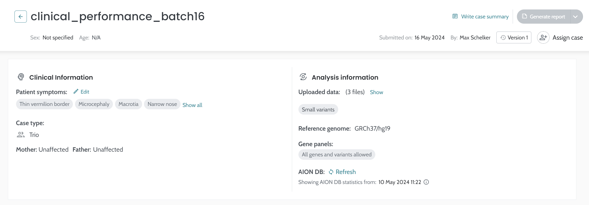The image size is (589, 205).
Task: Click the Trio case type people icon
Action: coord(21,135)
